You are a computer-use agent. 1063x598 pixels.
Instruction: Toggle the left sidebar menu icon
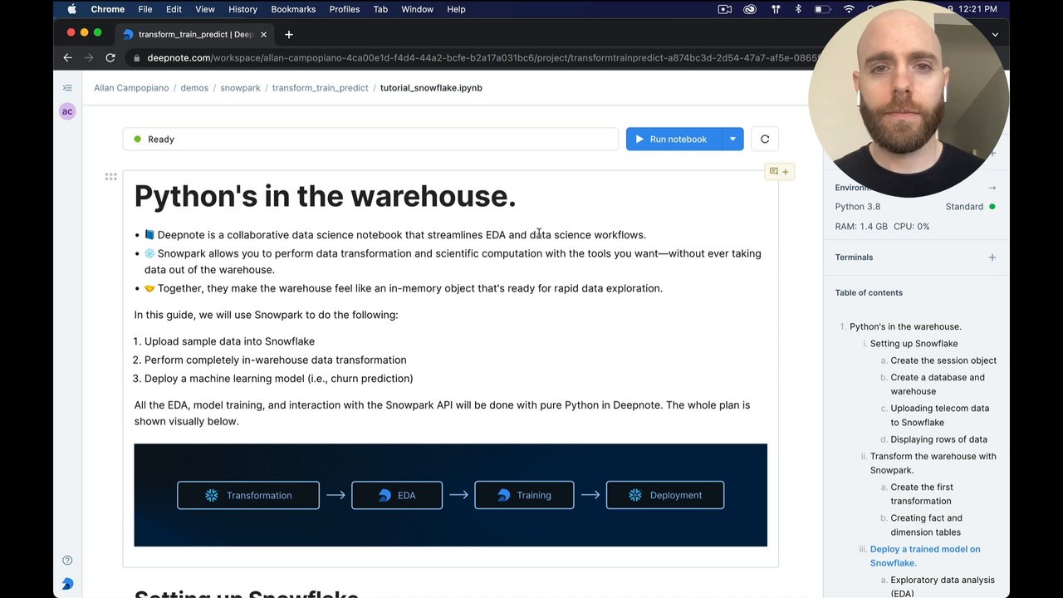(67, 87)
